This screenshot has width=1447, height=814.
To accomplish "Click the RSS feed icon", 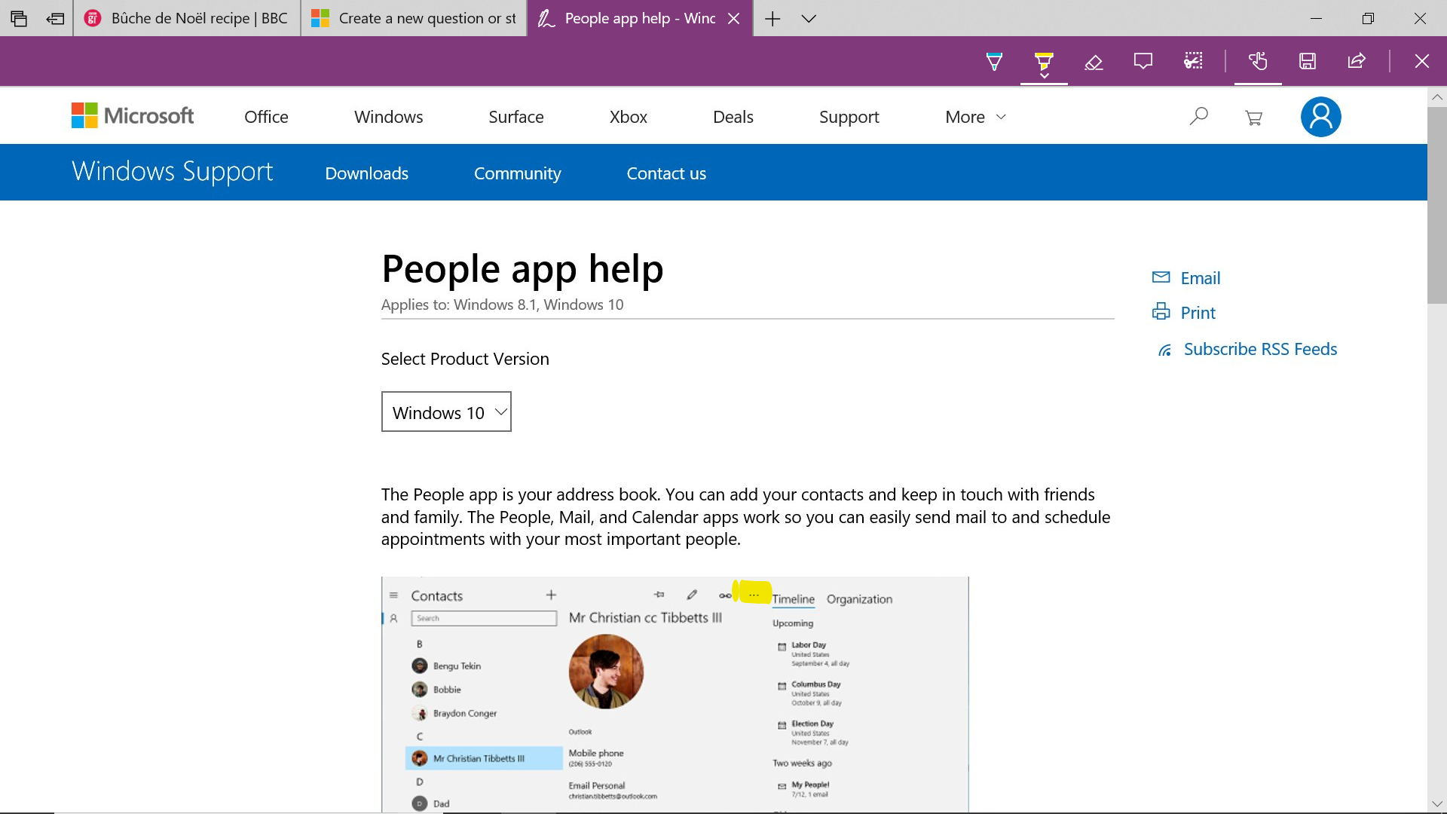I will [x=1164, y=350].
